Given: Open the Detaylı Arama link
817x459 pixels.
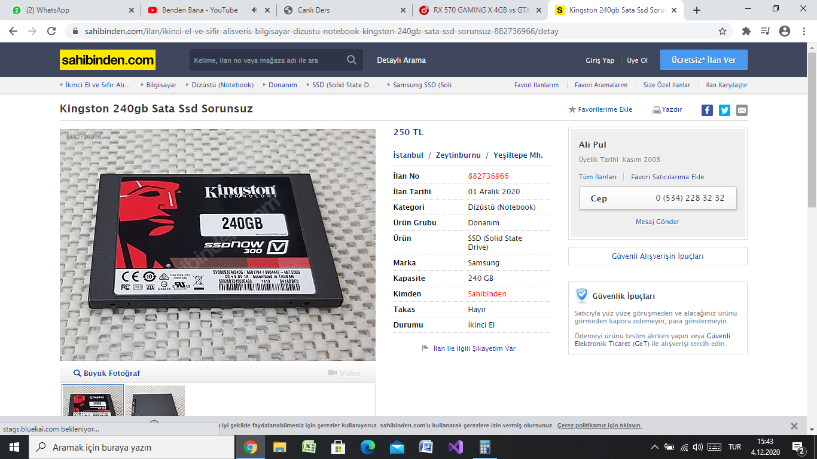Looking at the screenshot, I should tap(401, 60).
